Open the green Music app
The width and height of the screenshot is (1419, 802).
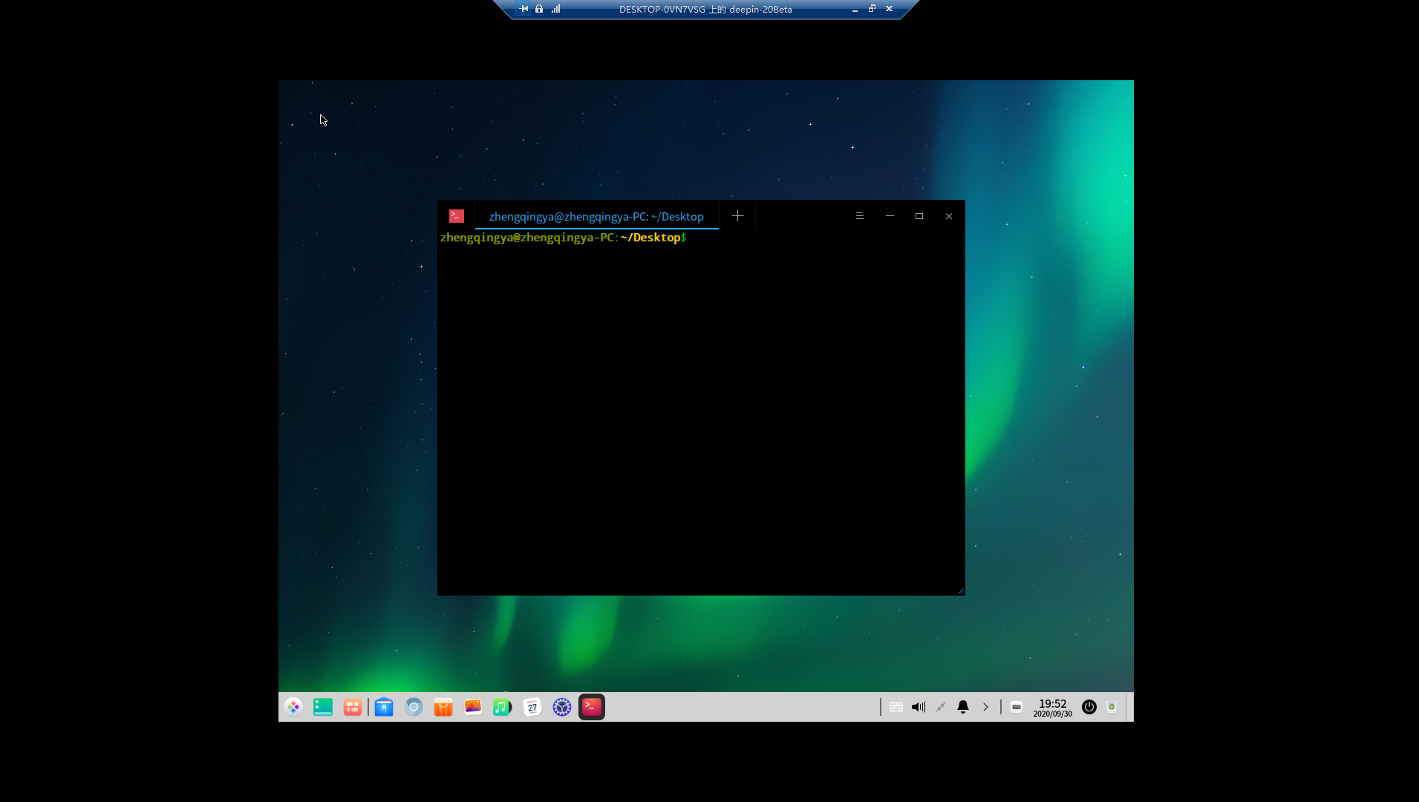coord(503,707)
